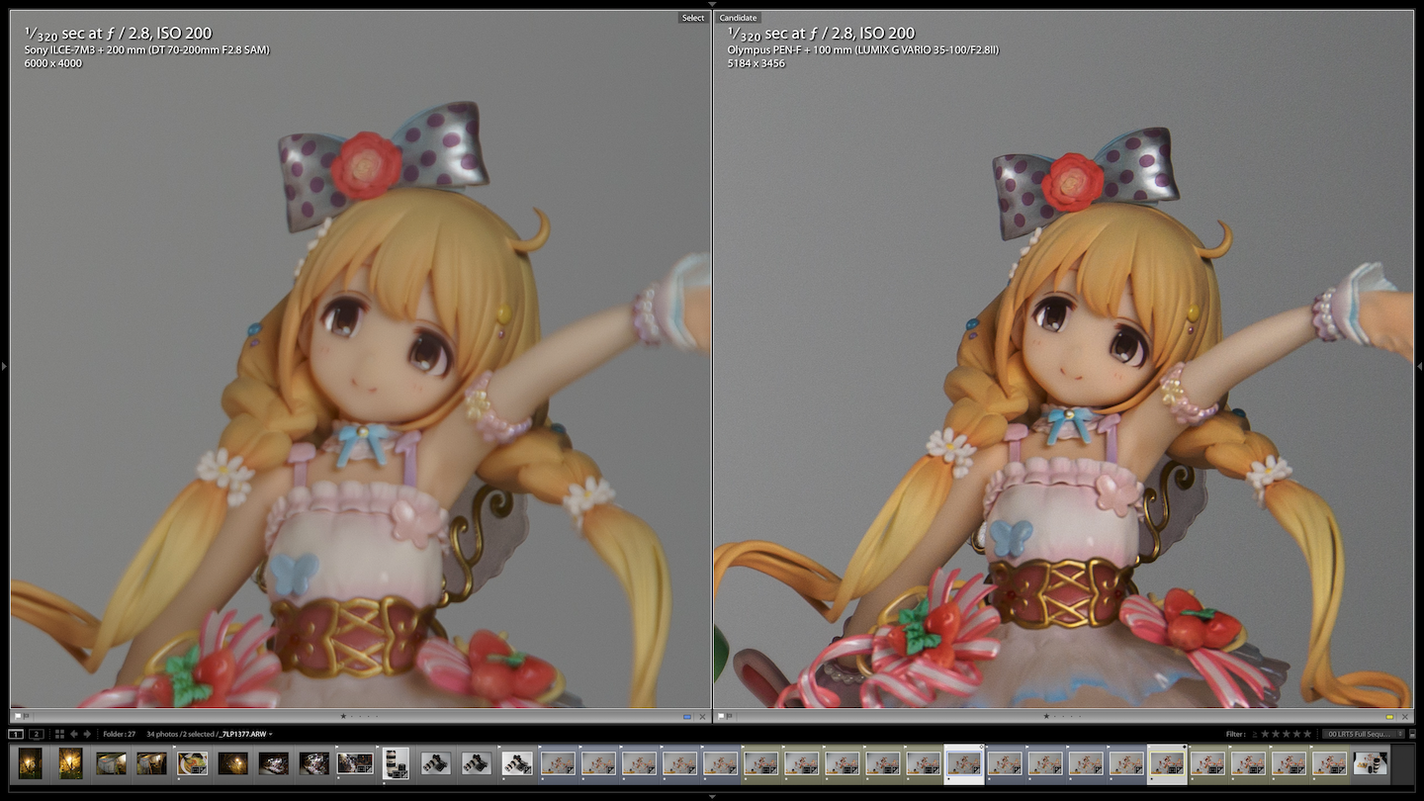Flag the Select photo as picked
The height and width of the screenshot is (801, 1424).
18,716
